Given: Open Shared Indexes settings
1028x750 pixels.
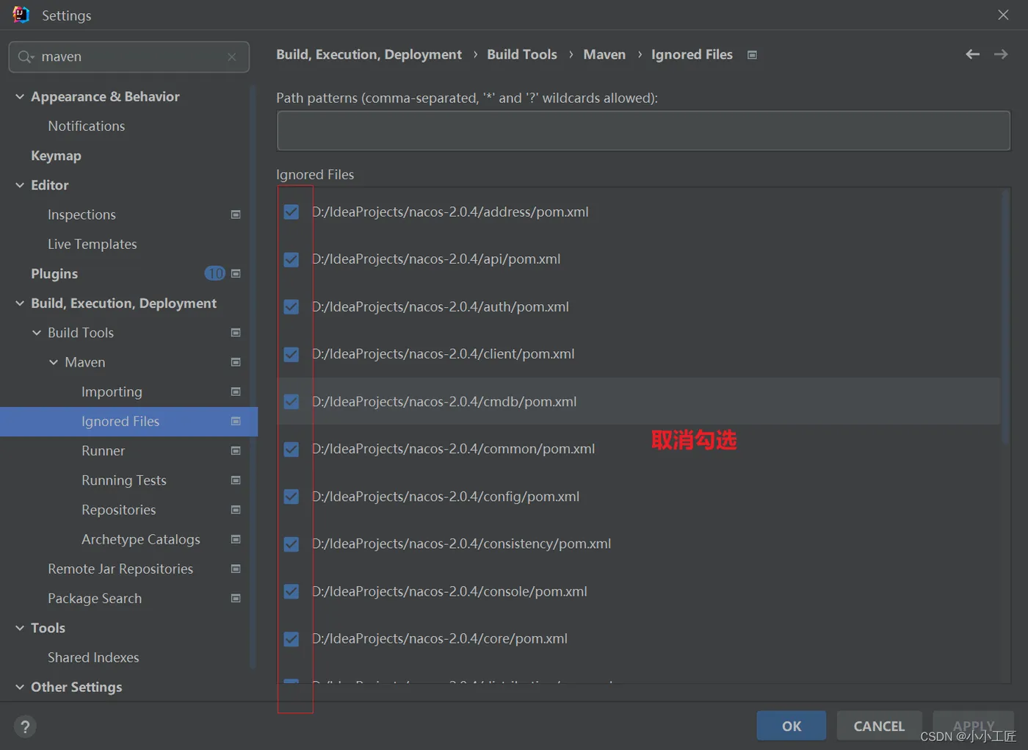Looking at the screenshot, I should coord(93,657).
